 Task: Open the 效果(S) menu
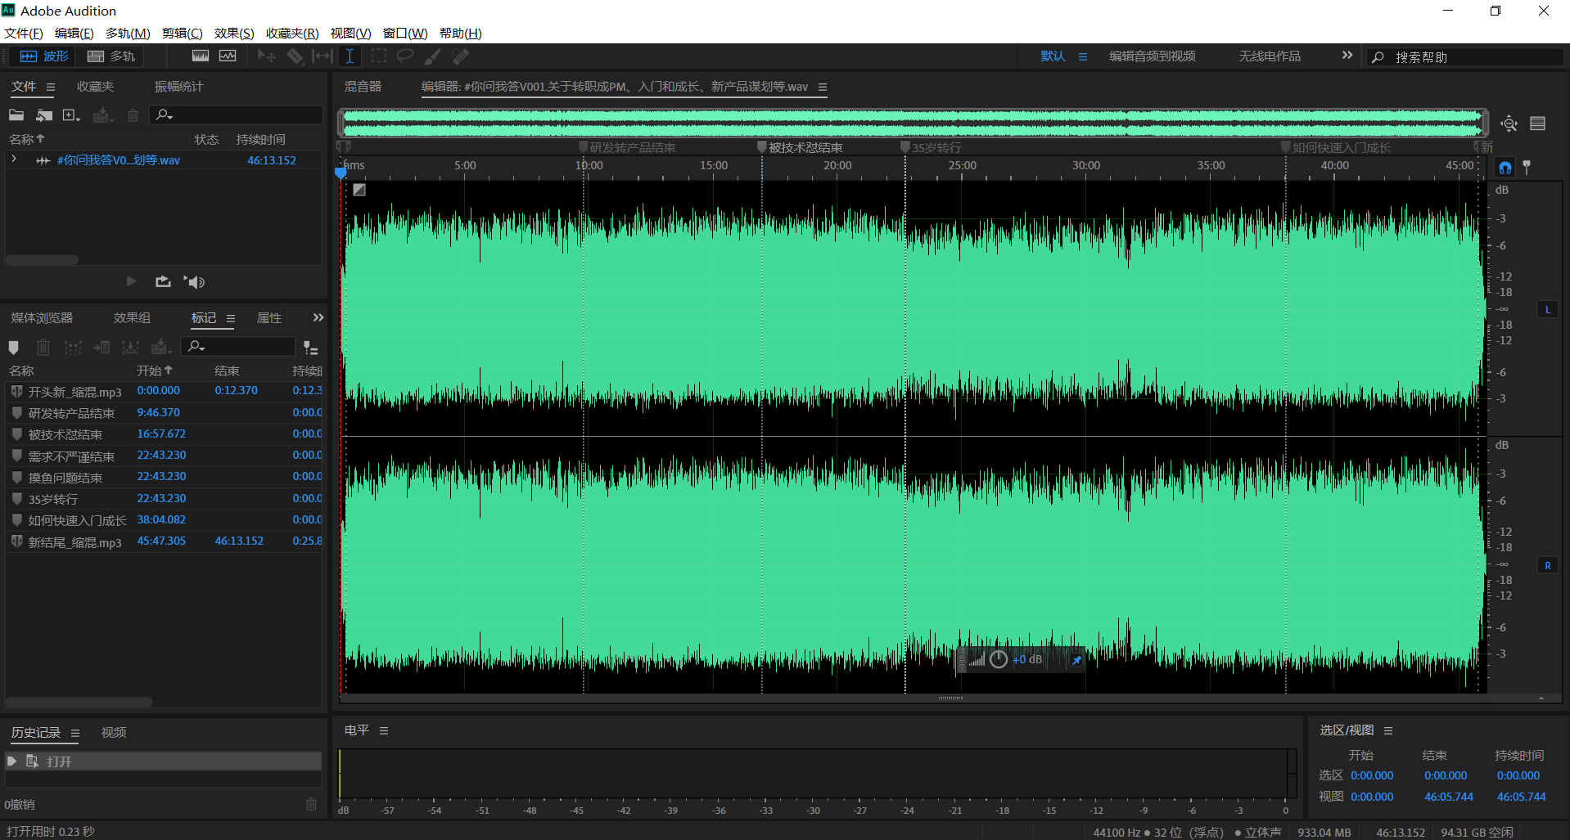click(234, 34)
